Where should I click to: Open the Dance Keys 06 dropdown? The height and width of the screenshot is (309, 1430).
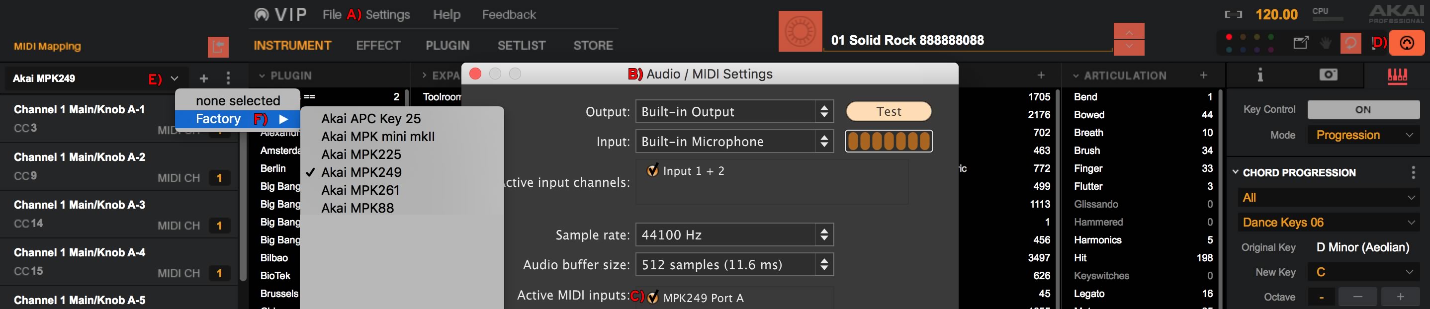(1328, 223)
